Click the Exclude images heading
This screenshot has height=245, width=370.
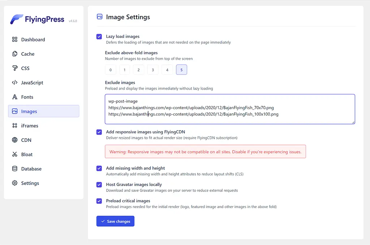[x=120, y=83]
